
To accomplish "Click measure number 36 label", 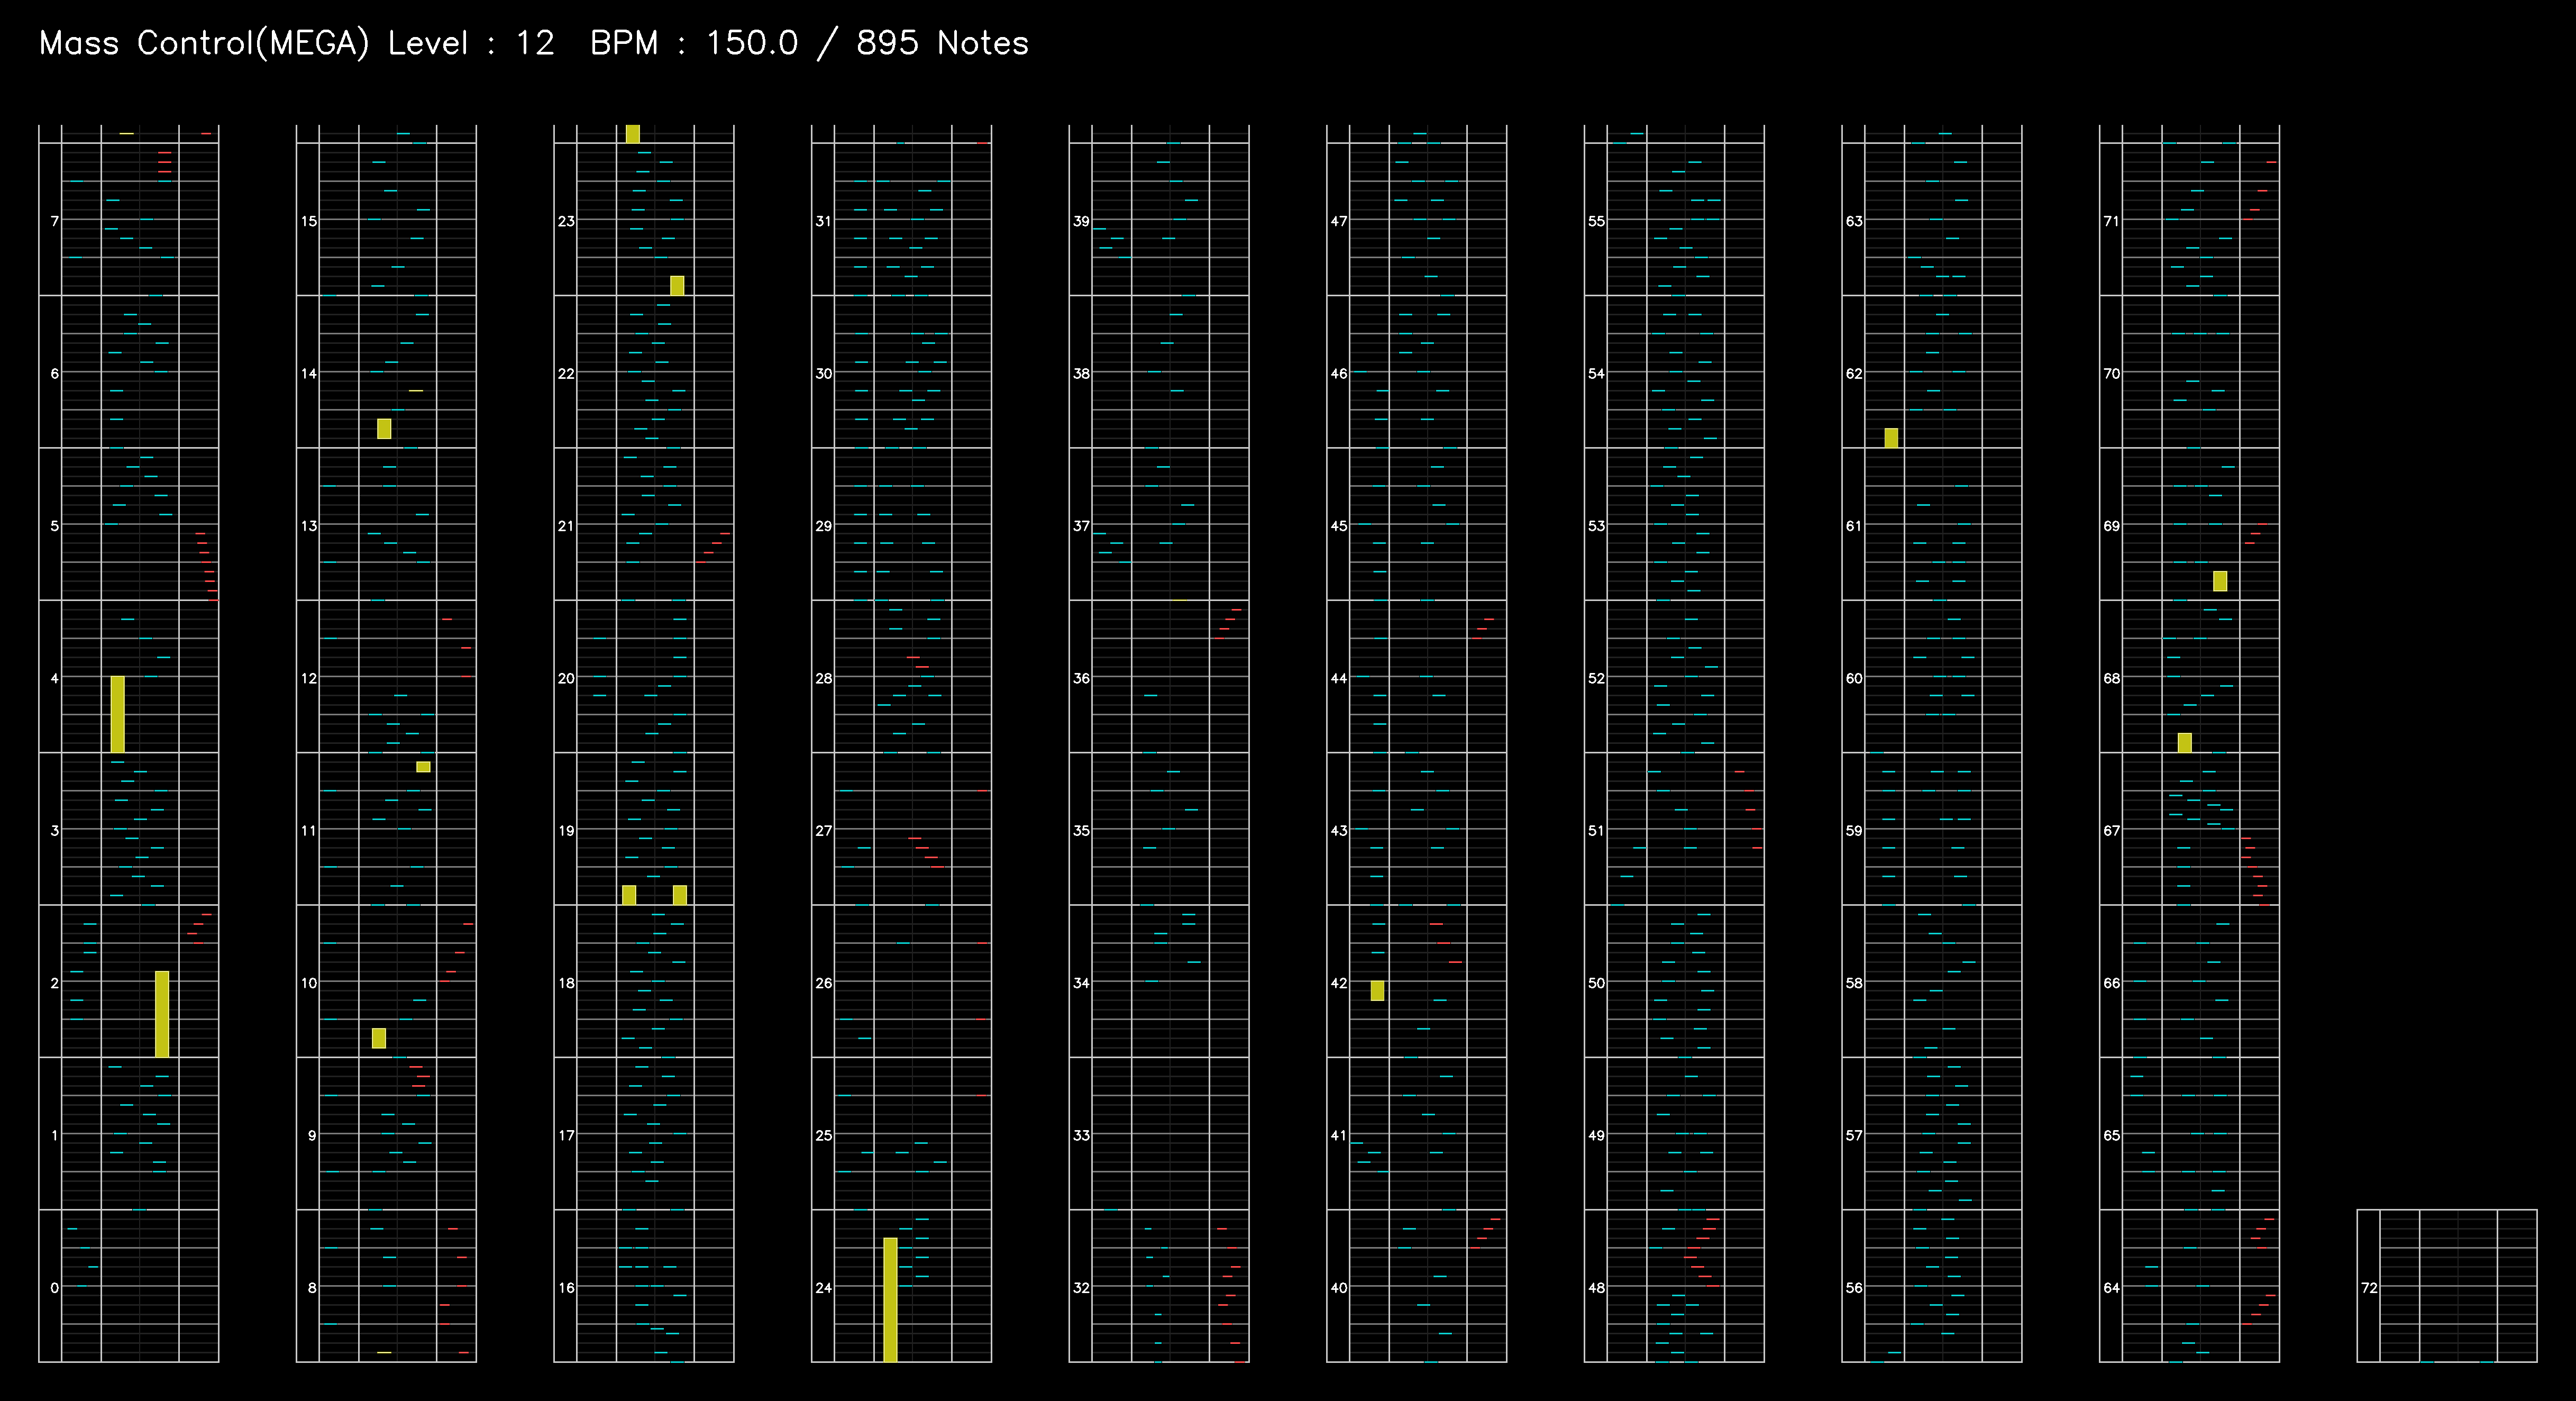I will tap(1082, 678).
